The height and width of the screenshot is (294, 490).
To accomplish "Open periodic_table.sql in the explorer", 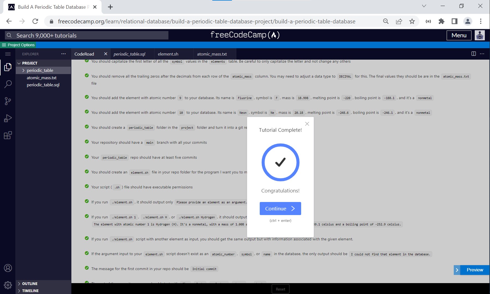I will [x=43, y=85].
